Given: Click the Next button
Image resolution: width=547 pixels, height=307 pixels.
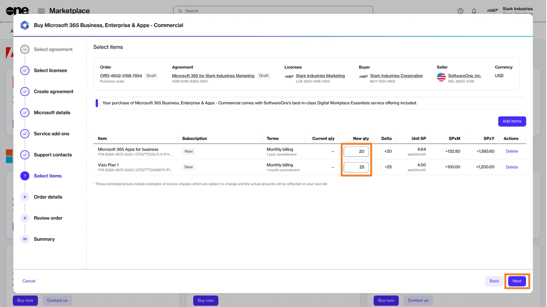Looking at the screenshot, I should pos(517,281).
